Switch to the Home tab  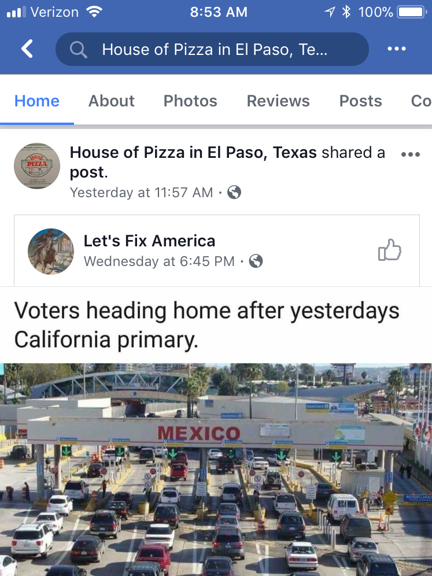click(x=37, y=101)
